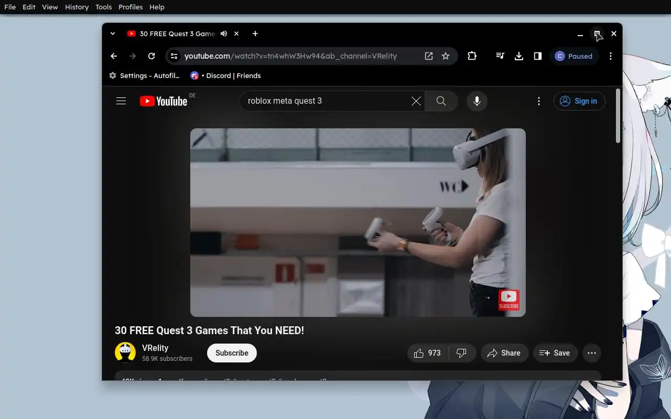Bookmark this page with star icon
Screen dimensions: 671x419
(x=446, y=56)
